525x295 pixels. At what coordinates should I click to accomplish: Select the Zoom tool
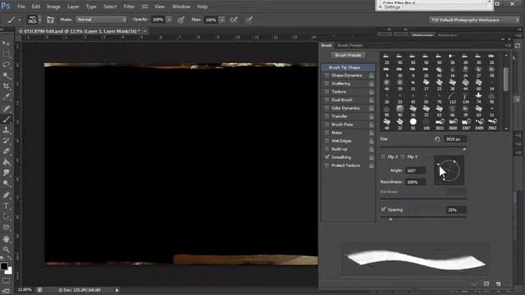click(x=6, y=249)
